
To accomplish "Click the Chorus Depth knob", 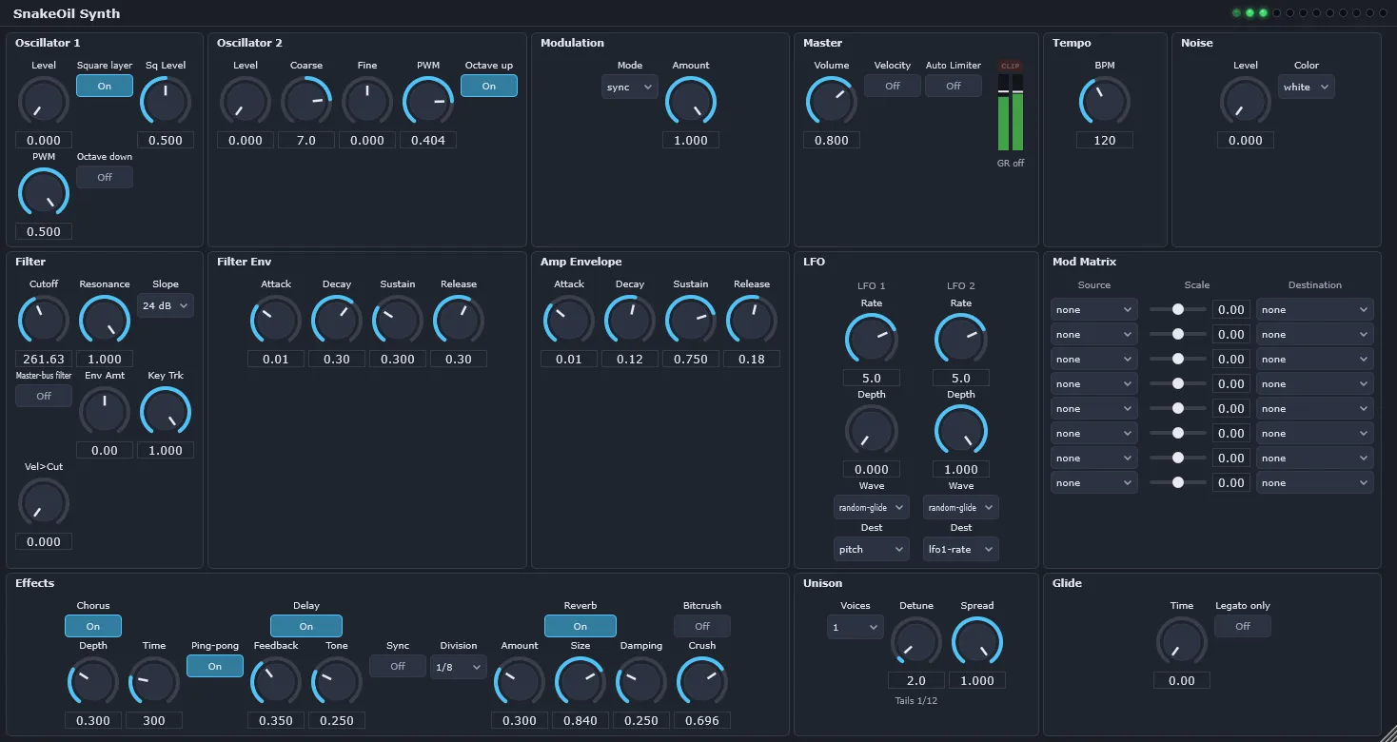I will point(93,681).
